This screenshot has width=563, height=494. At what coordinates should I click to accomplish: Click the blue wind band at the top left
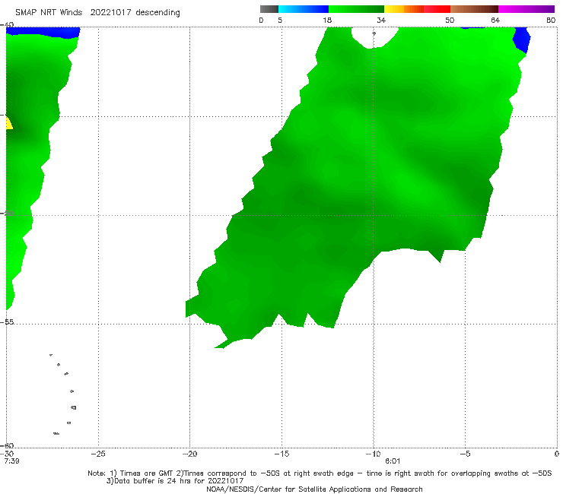pyautogui.click(x=43, y=32)
